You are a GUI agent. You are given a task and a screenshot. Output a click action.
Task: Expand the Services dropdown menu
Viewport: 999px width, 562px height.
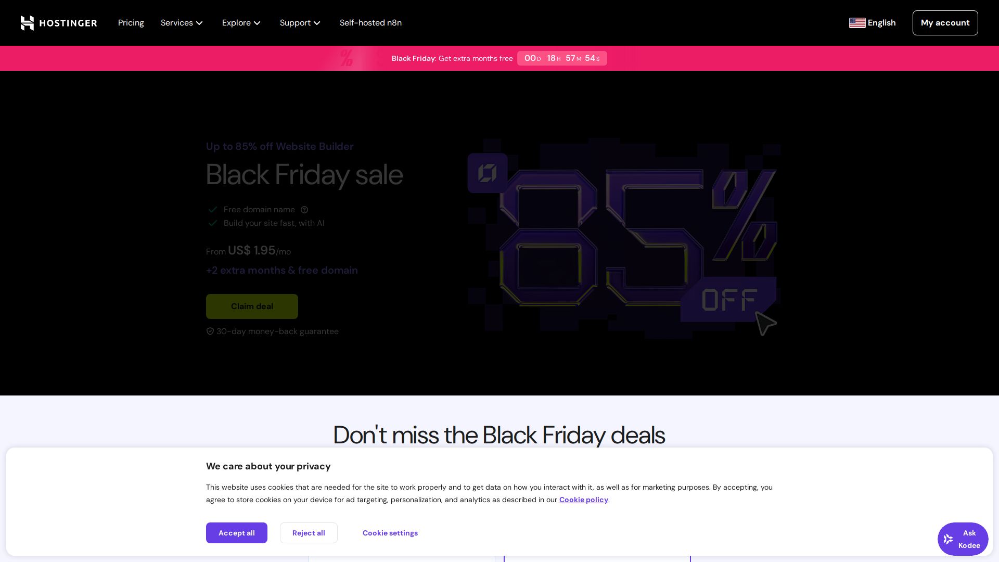click(182, 23)
